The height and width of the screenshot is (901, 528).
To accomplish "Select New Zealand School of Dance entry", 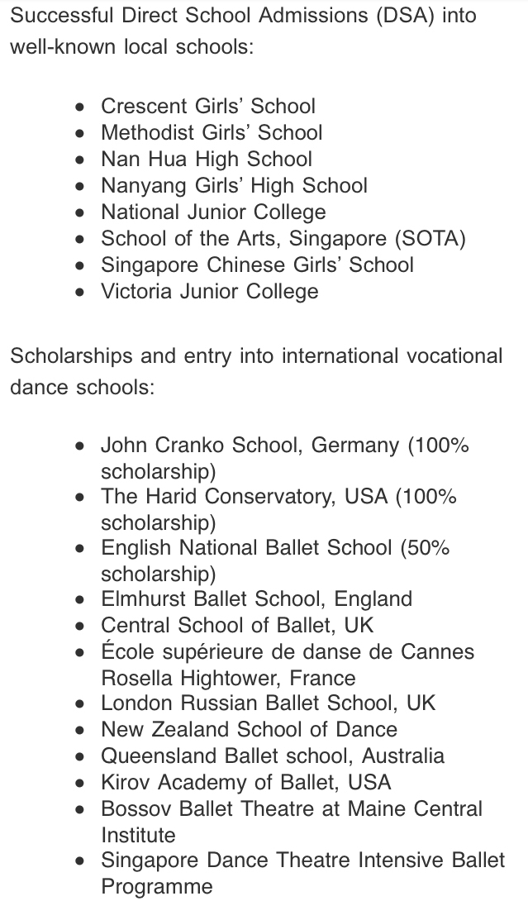I will (x=249, y=730).
